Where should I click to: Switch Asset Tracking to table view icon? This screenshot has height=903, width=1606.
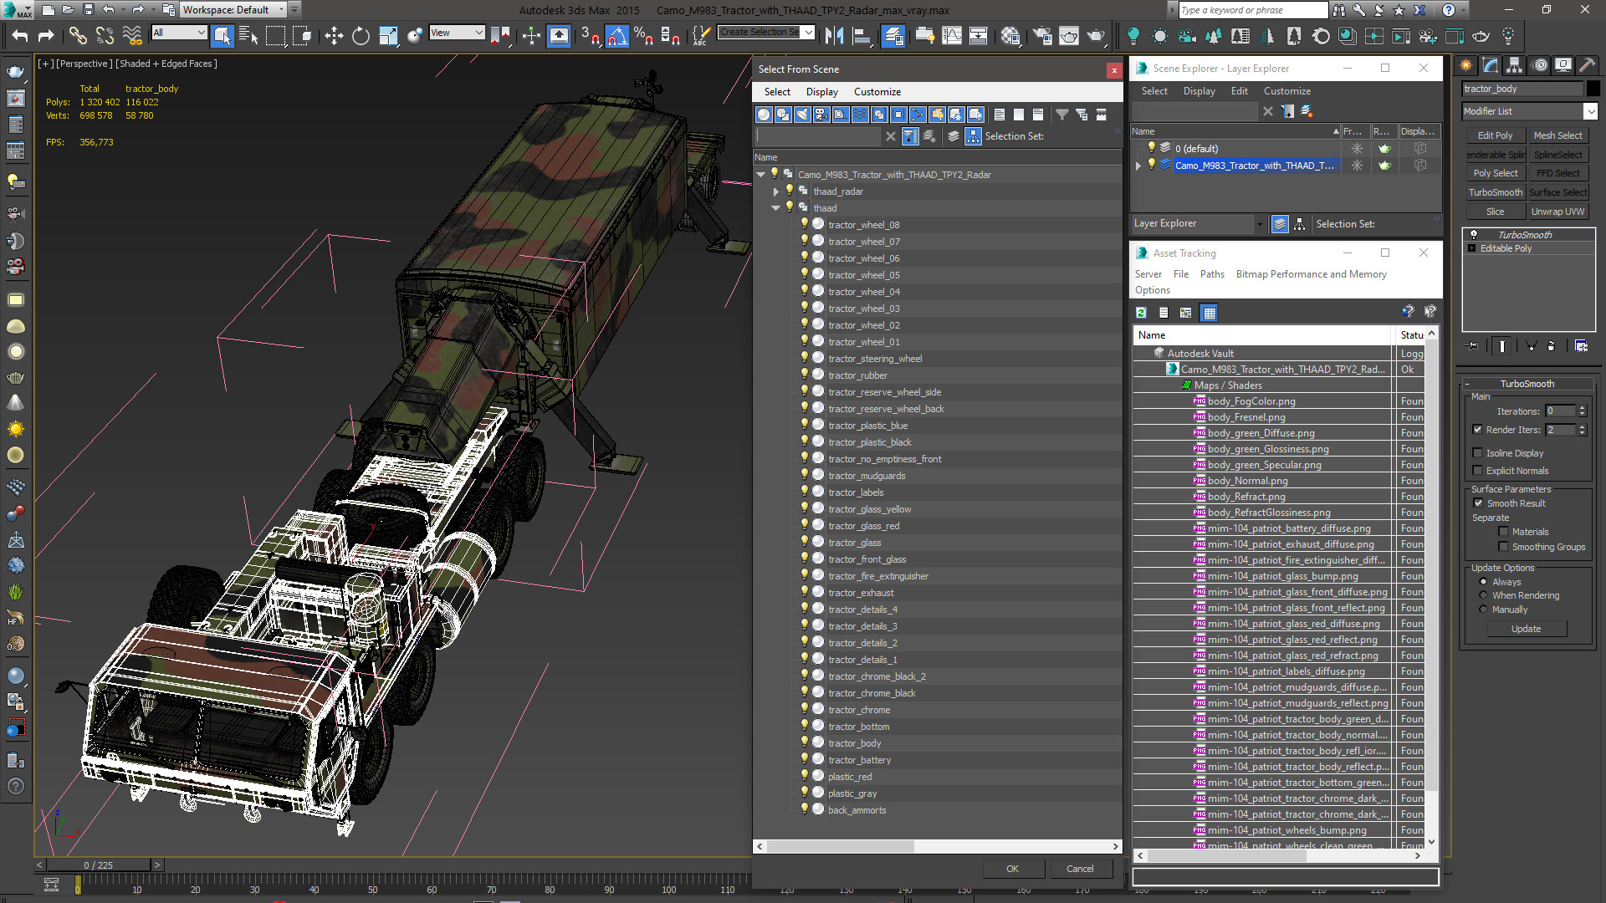(x=1209, y=313)
